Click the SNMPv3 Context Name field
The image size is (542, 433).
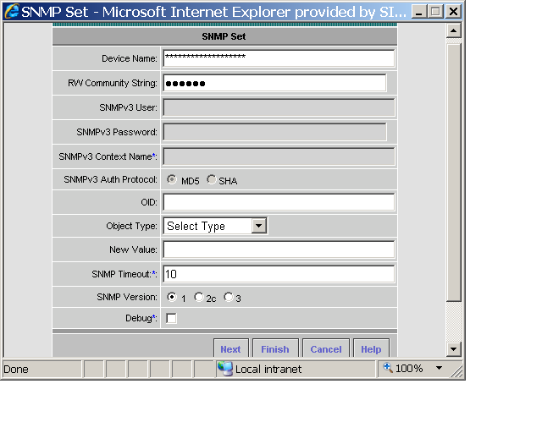tap(279, 156)
